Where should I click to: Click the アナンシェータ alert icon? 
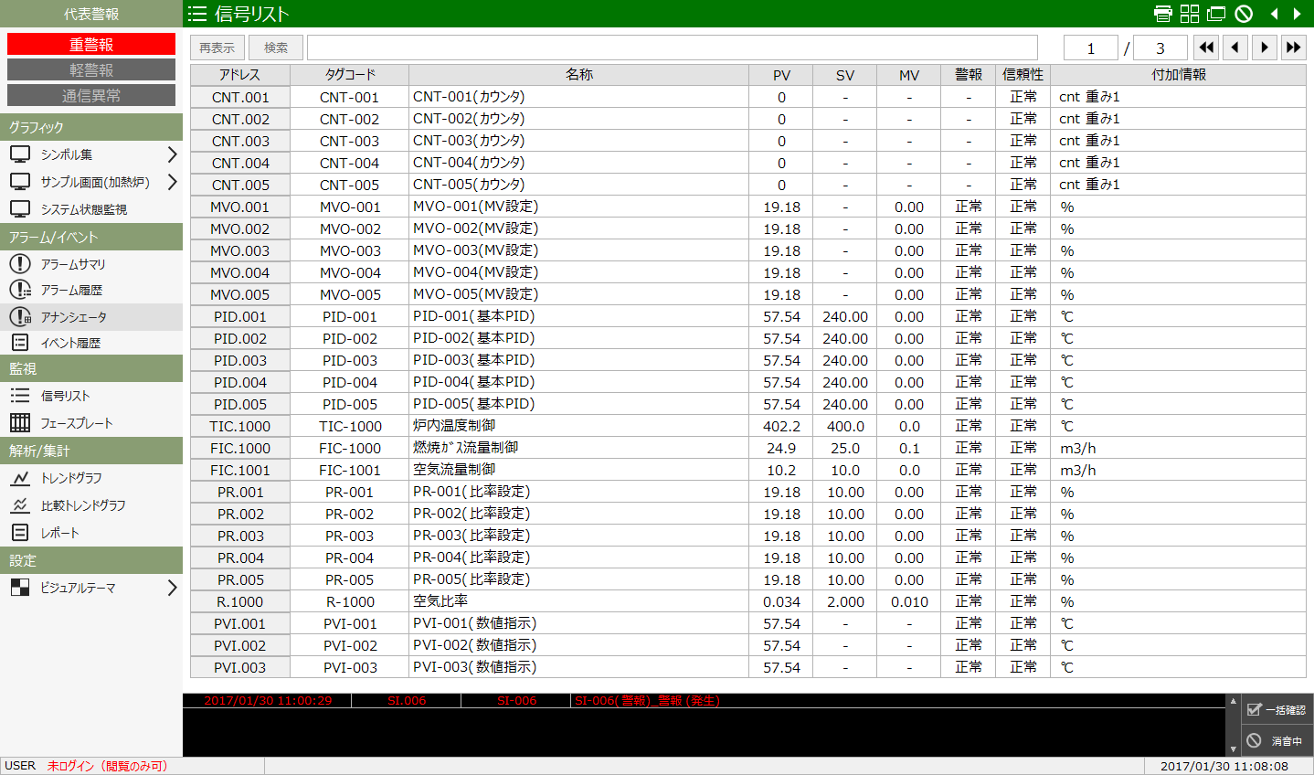(20, 316)
